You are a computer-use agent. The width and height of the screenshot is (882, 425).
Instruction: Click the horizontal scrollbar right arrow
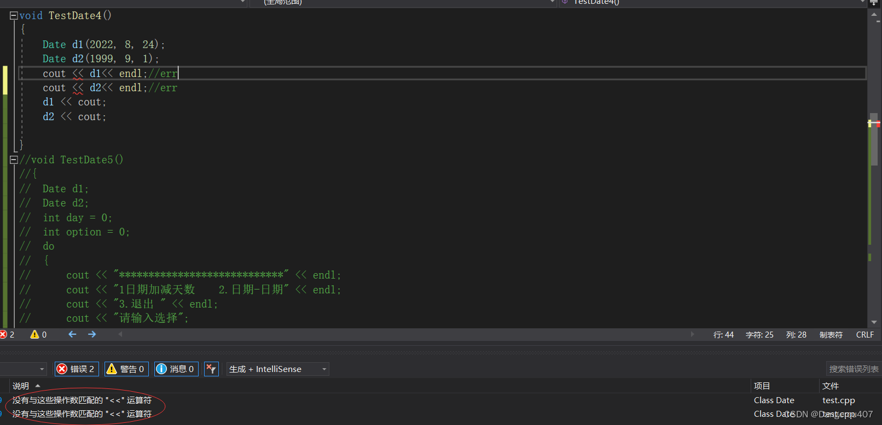coord(692,334)
